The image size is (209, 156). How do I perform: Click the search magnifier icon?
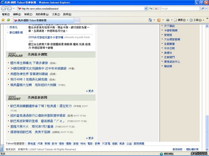click(x=203, y=8)
